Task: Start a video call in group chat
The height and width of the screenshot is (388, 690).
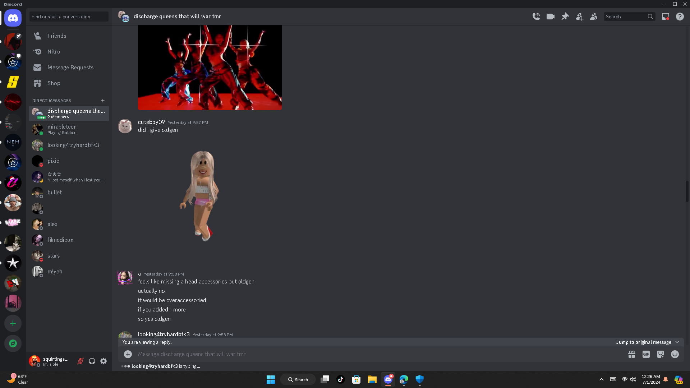Action: (551, 17)
